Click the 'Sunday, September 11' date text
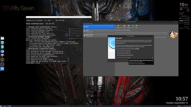 (x=177, y=103)
